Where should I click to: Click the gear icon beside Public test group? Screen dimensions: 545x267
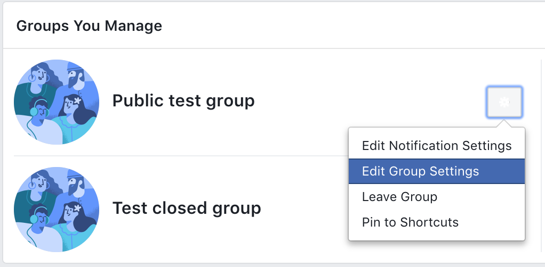click(504, 102)
